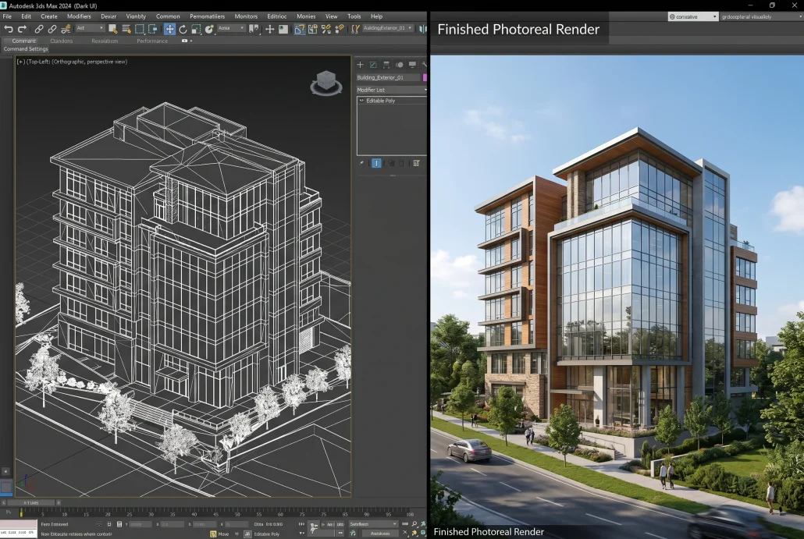Viewport: 804px width, 539px height.
Task: Click Make Unique icon below stack
Action: click(391, 163)
